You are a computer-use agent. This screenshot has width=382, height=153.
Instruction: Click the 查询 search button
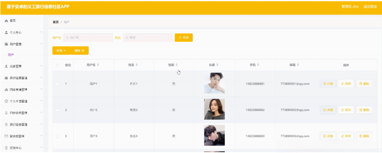tap(184, 38)
